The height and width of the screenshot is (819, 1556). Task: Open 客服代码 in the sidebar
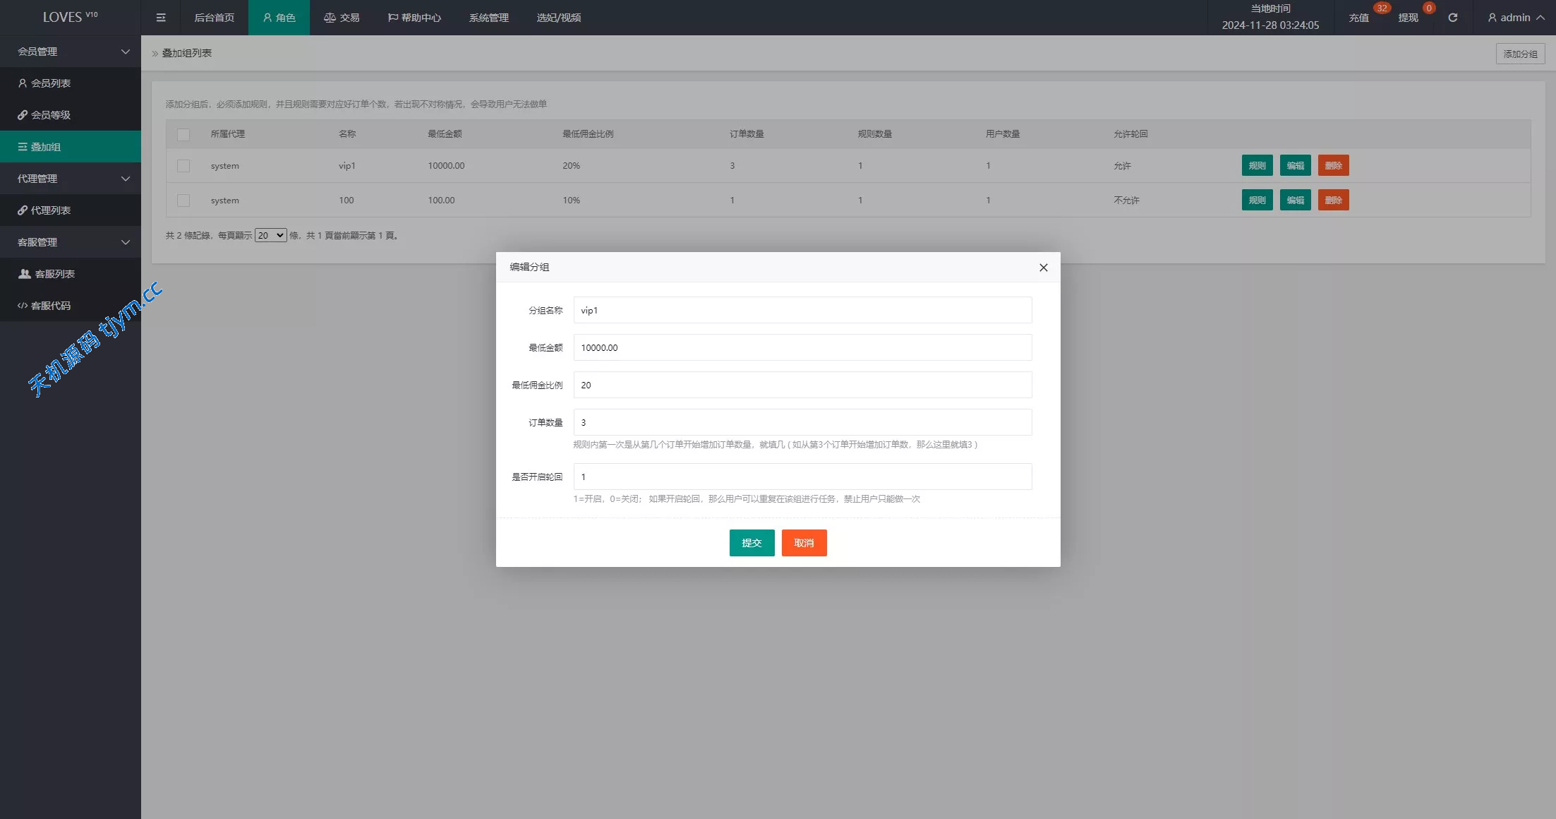[x=50, y=306]
